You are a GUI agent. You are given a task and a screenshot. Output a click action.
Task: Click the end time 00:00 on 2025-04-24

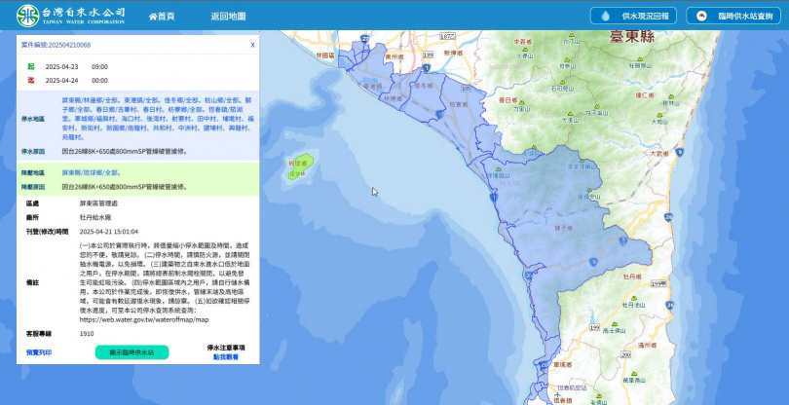pyautogui.click(x=99, y=81)
